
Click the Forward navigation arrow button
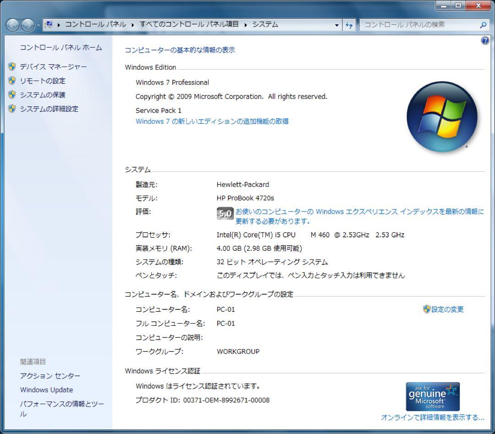coord(28,25)
